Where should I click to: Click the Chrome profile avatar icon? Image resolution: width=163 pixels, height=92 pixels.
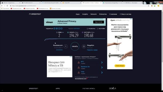click(158, 6)
